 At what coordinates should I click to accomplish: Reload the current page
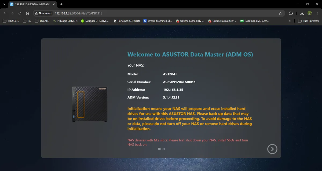click(x=20, y=13)
